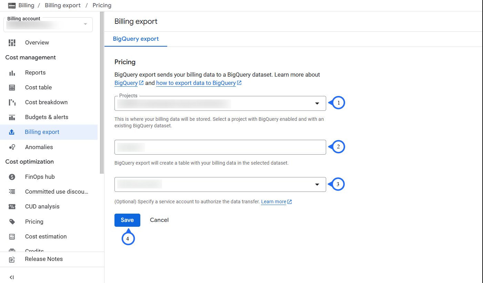
Task: Click the Reports bar chart icon
Action: (12, 73)
